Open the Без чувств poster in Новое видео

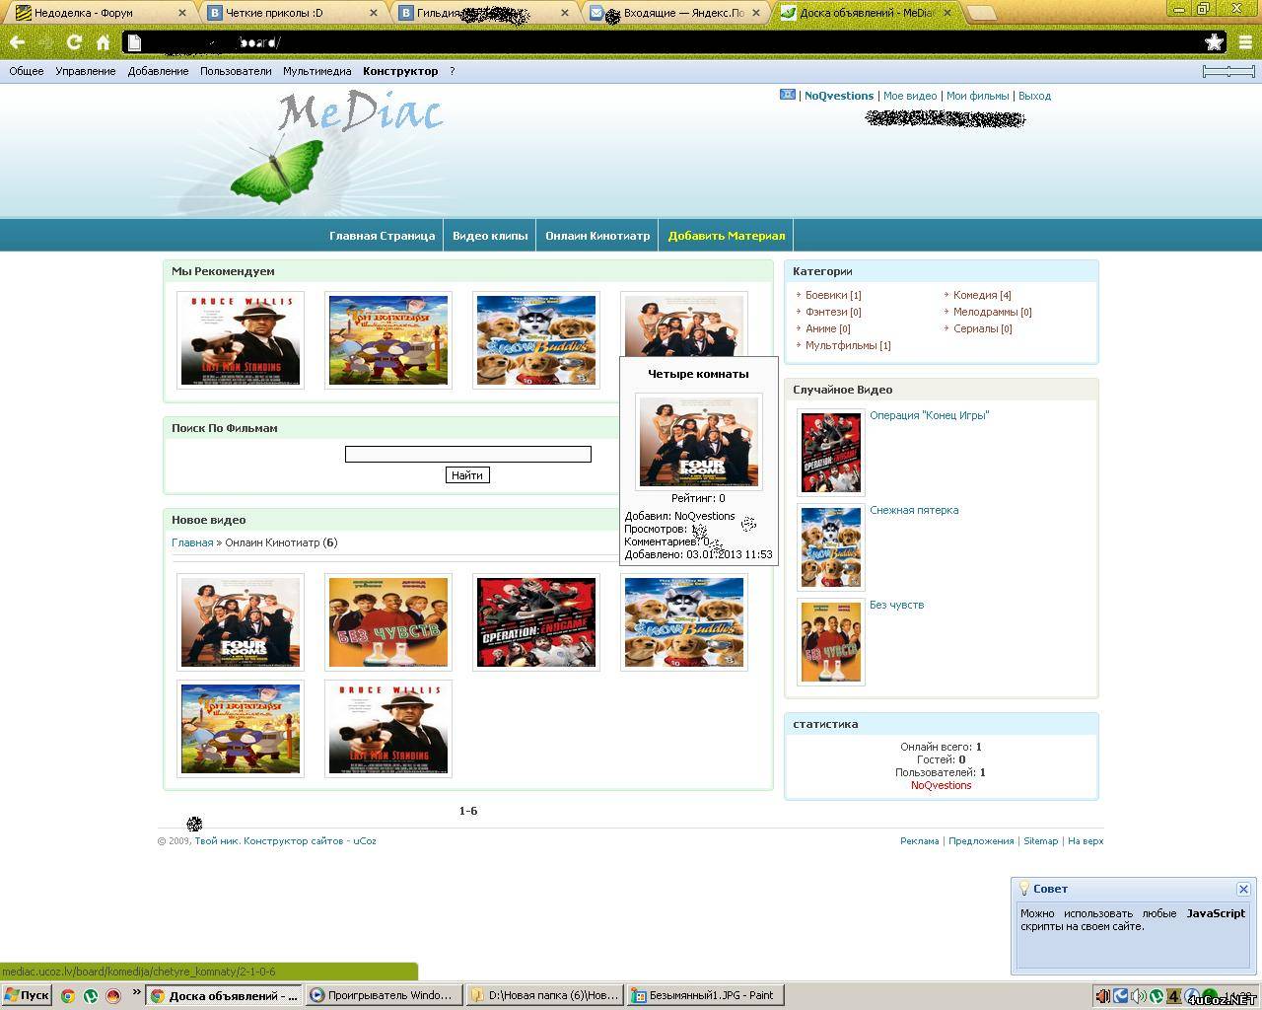point(388,622)
